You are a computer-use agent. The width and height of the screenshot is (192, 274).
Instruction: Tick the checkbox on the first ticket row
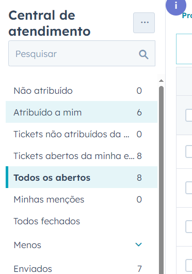[x=189, y=115]
